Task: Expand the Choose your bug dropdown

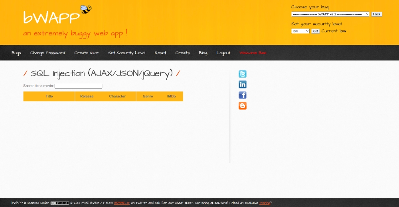Action: click(330, 14)
